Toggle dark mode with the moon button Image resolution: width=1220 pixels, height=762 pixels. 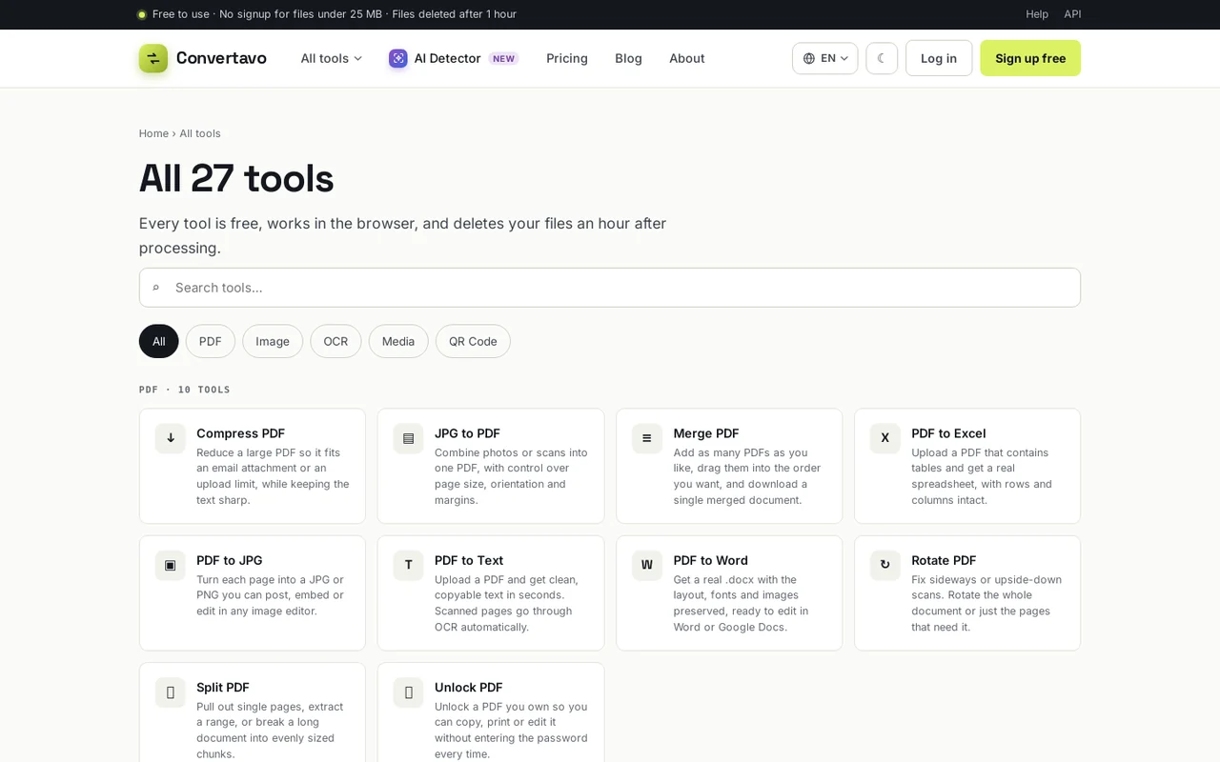[882, 58]
